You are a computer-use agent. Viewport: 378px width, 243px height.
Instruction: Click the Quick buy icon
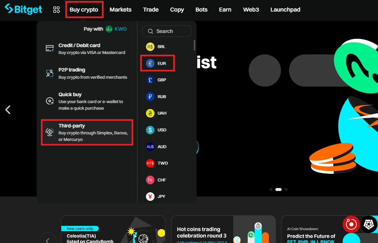tap(50, 101)
